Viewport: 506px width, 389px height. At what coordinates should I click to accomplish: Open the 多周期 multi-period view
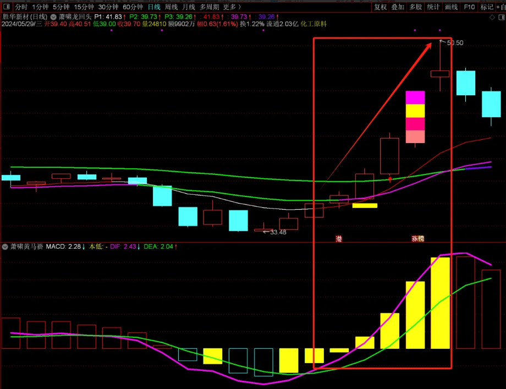pos(209,7)
